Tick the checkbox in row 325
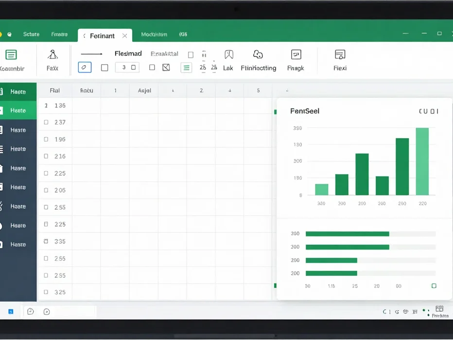The image size is (453, 340). pos(46,292)
